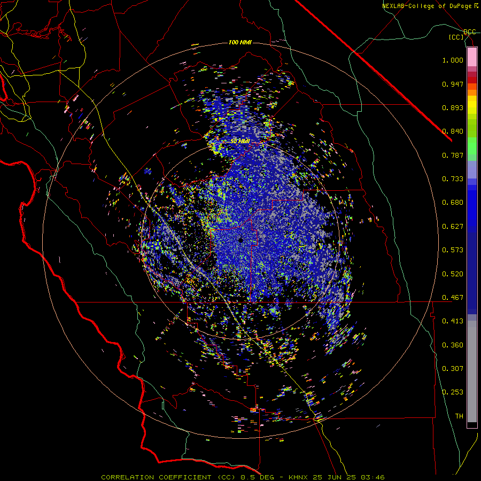Image resolution: width=481 pixels, height=481 pixels.
Task: Click the 0.307 scale value
Action: tap(453, 368)
